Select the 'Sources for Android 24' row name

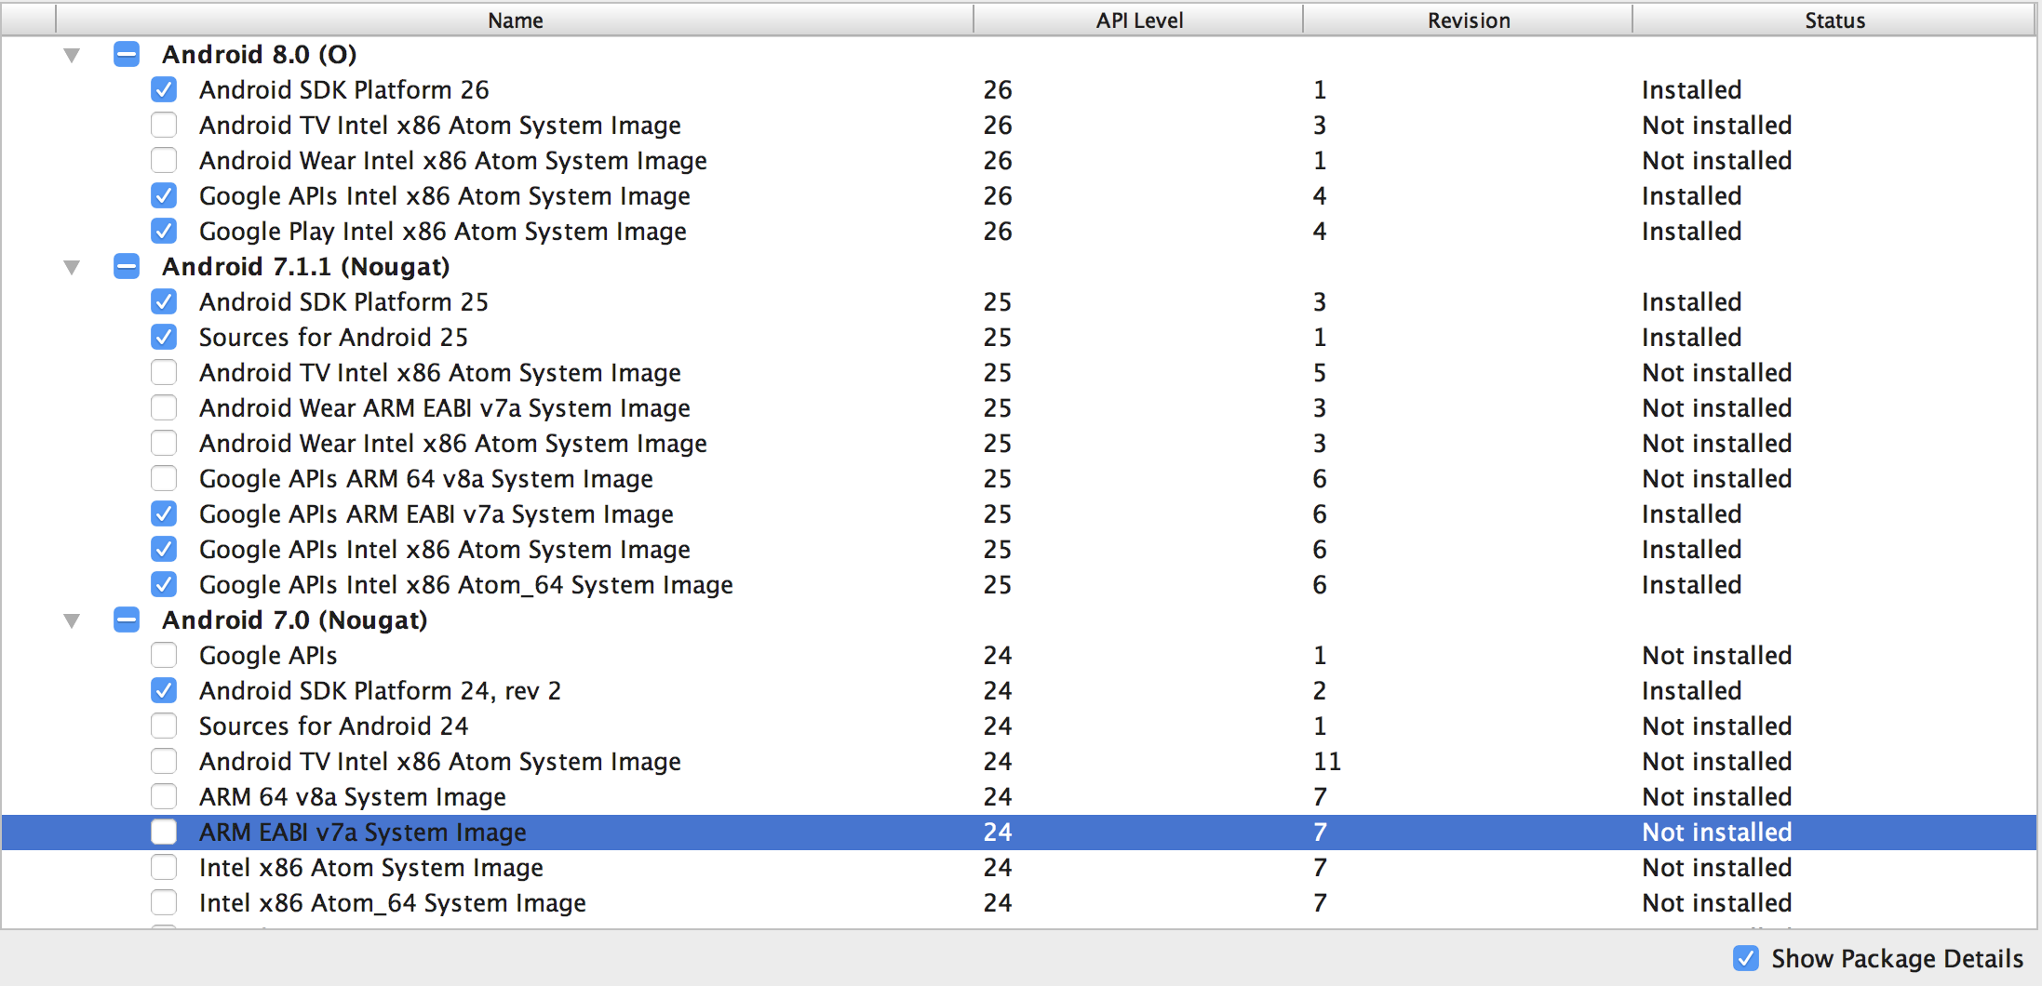click(x=333, y=726)
